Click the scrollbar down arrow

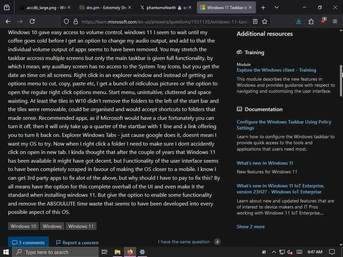tap(341, 245)
